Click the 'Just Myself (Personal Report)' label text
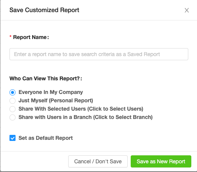Screen dimensions: 197x172 click(x=56, y=100)
